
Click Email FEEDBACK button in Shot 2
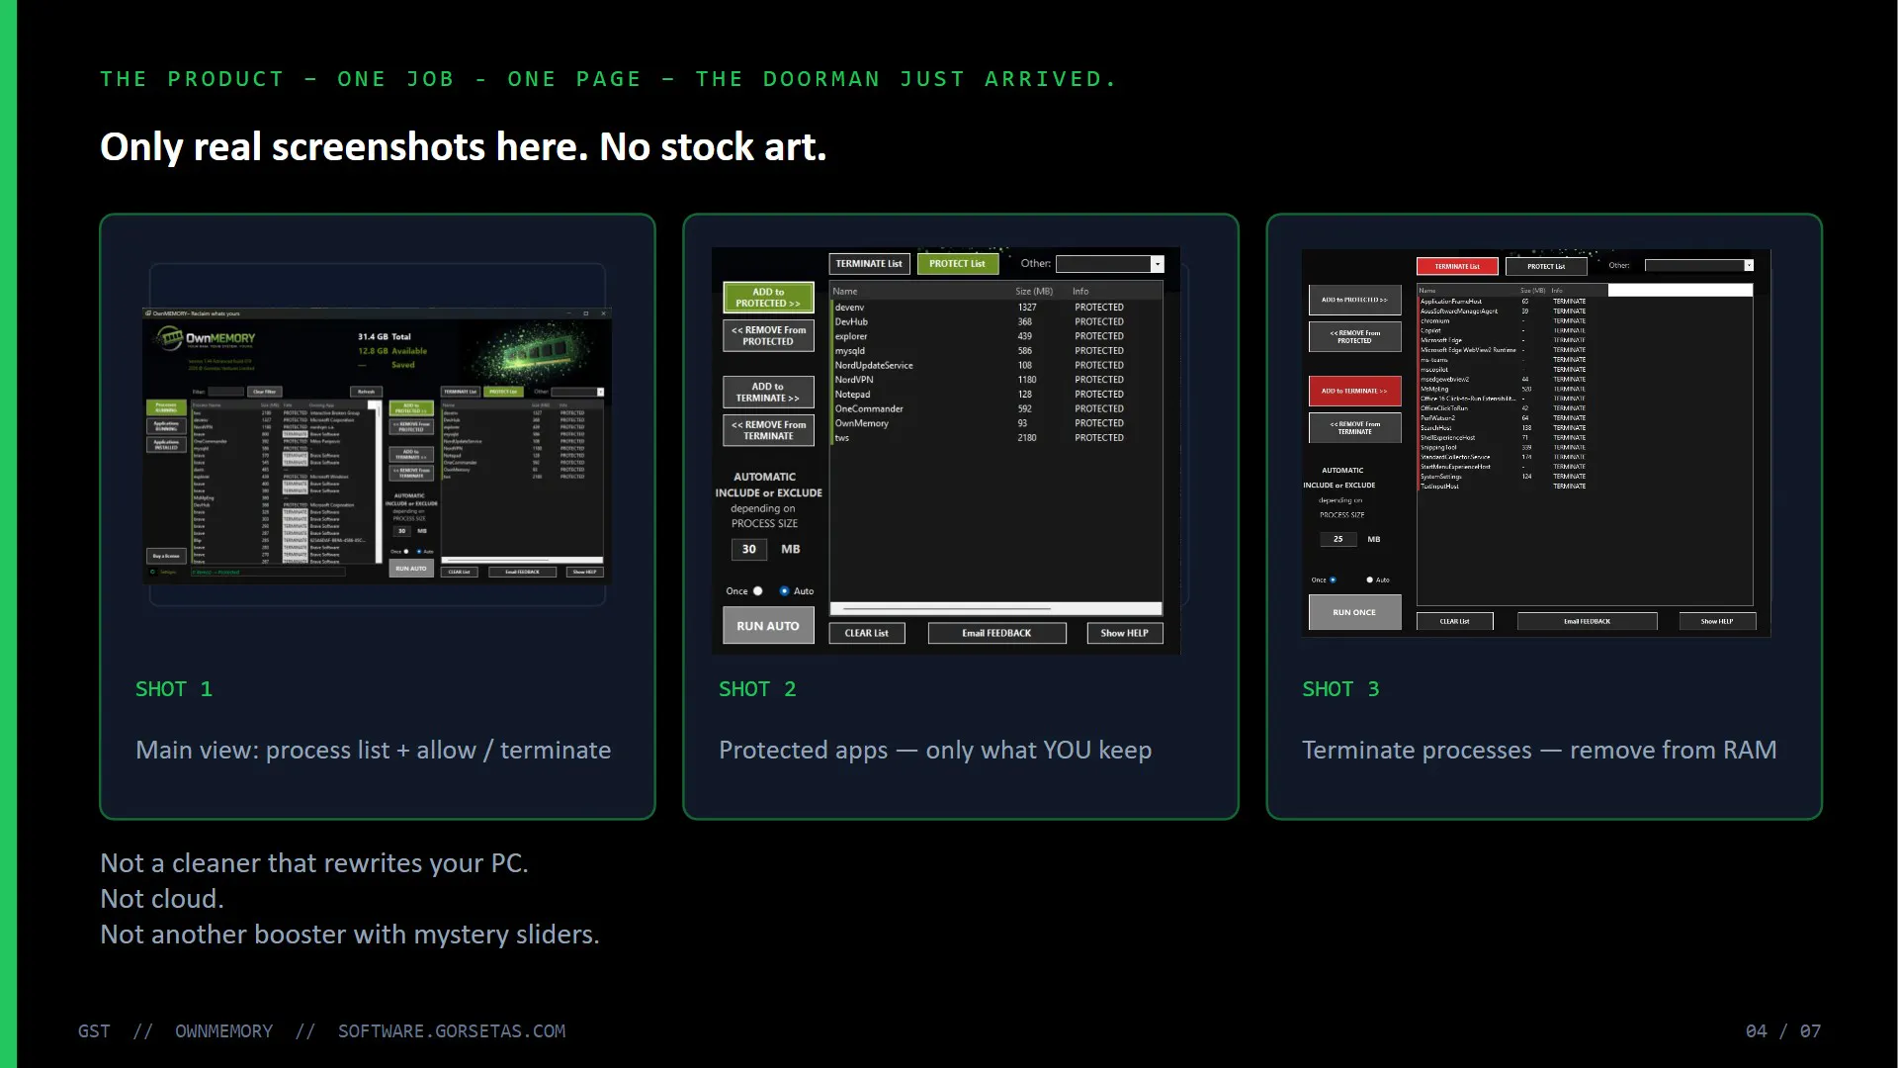point(996,633)
